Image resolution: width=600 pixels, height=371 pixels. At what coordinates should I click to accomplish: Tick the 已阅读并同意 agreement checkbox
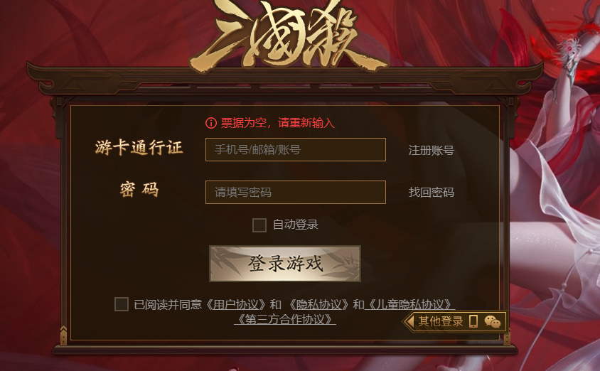[122, 304]
